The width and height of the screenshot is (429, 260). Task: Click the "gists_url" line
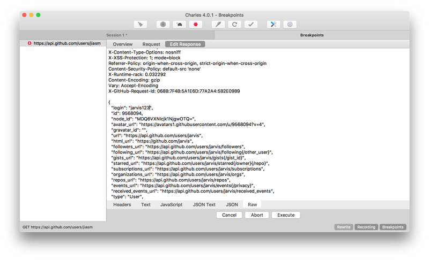(x=179, y=158)
